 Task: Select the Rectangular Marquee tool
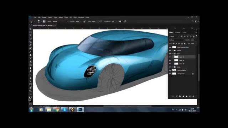(30, 32)
